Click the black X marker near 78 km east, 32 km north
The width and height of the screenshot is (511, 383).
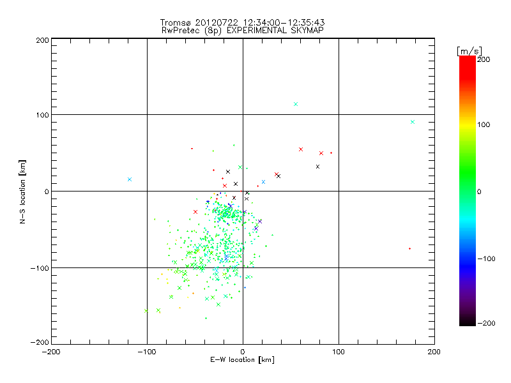[317, 167]
